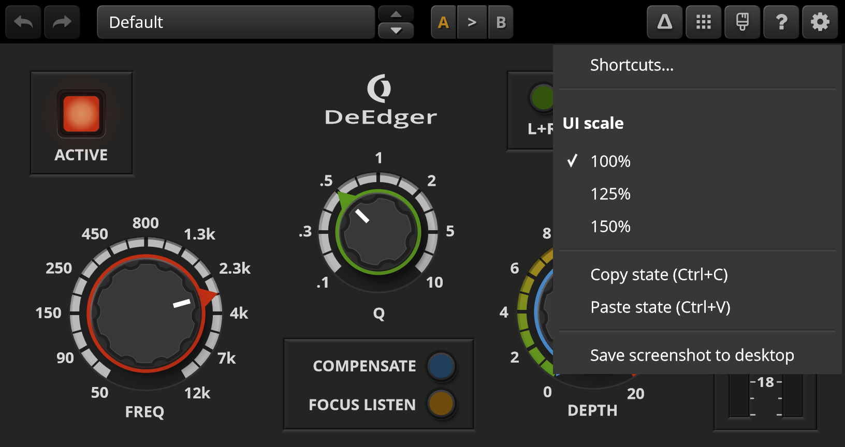The image size is (845, 447).
Task: Click the paintbrush theme icon
Action: tap(742, 22)
